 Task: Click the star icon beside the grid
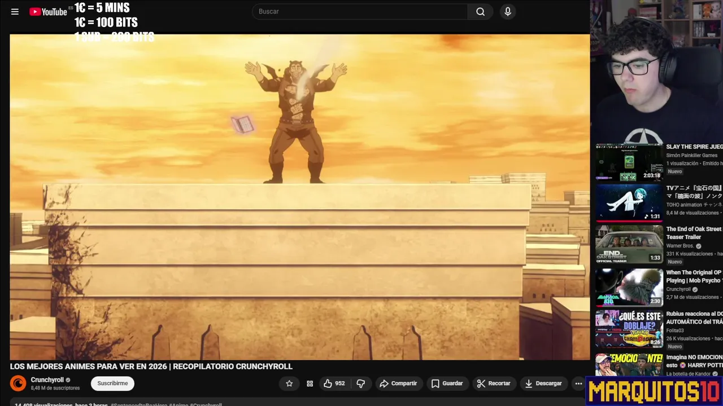point(289,383)
